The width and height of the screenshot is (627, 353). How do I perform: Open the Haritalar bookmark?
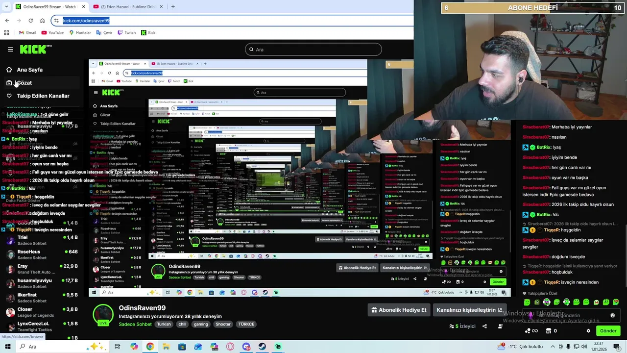pos(80,33)
